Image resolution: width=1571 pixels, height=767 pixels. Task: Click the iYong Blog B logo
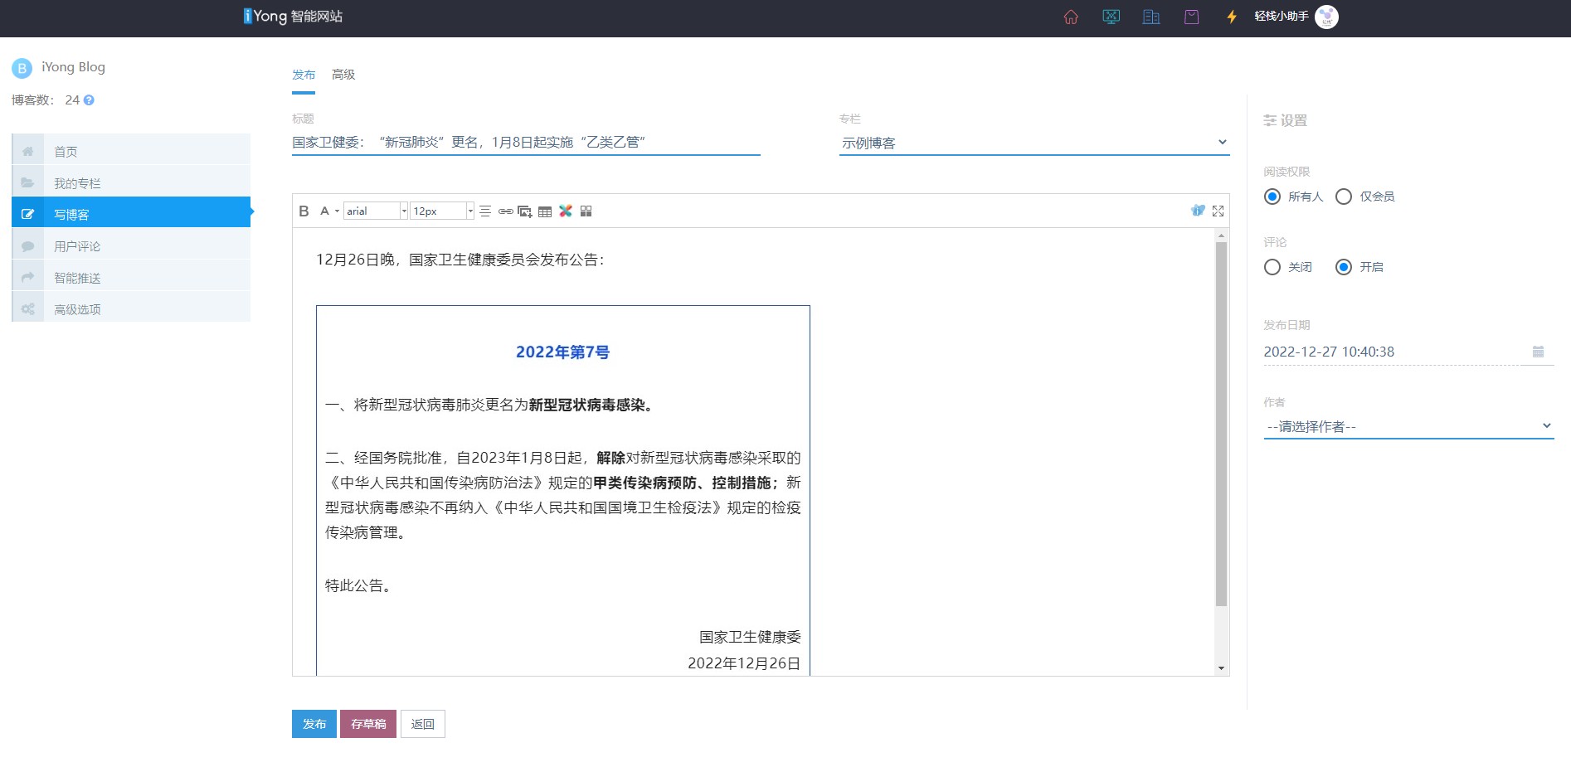click(22, 68)
